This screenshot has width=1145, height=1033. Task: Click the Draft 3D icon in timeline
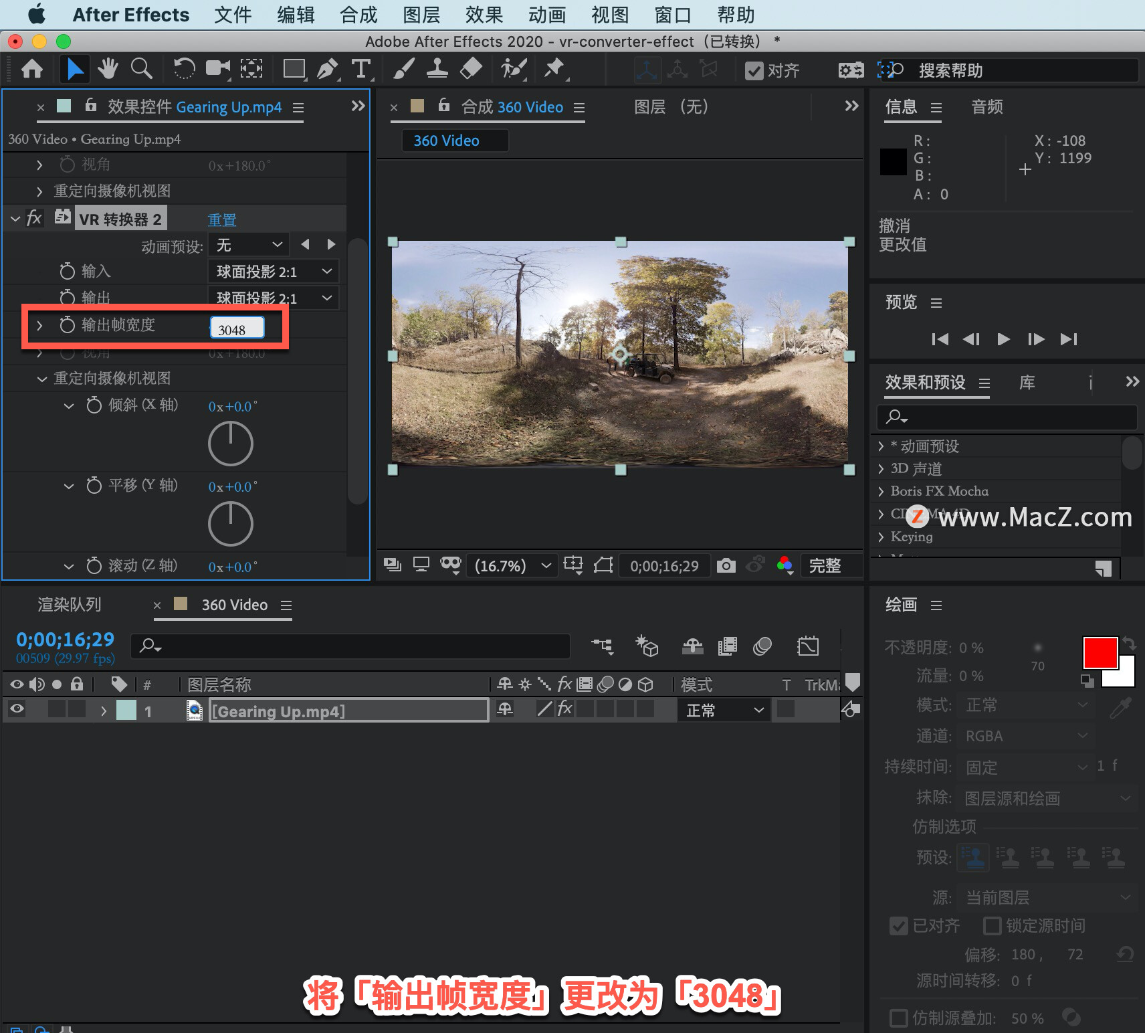[x=647, y=646]
